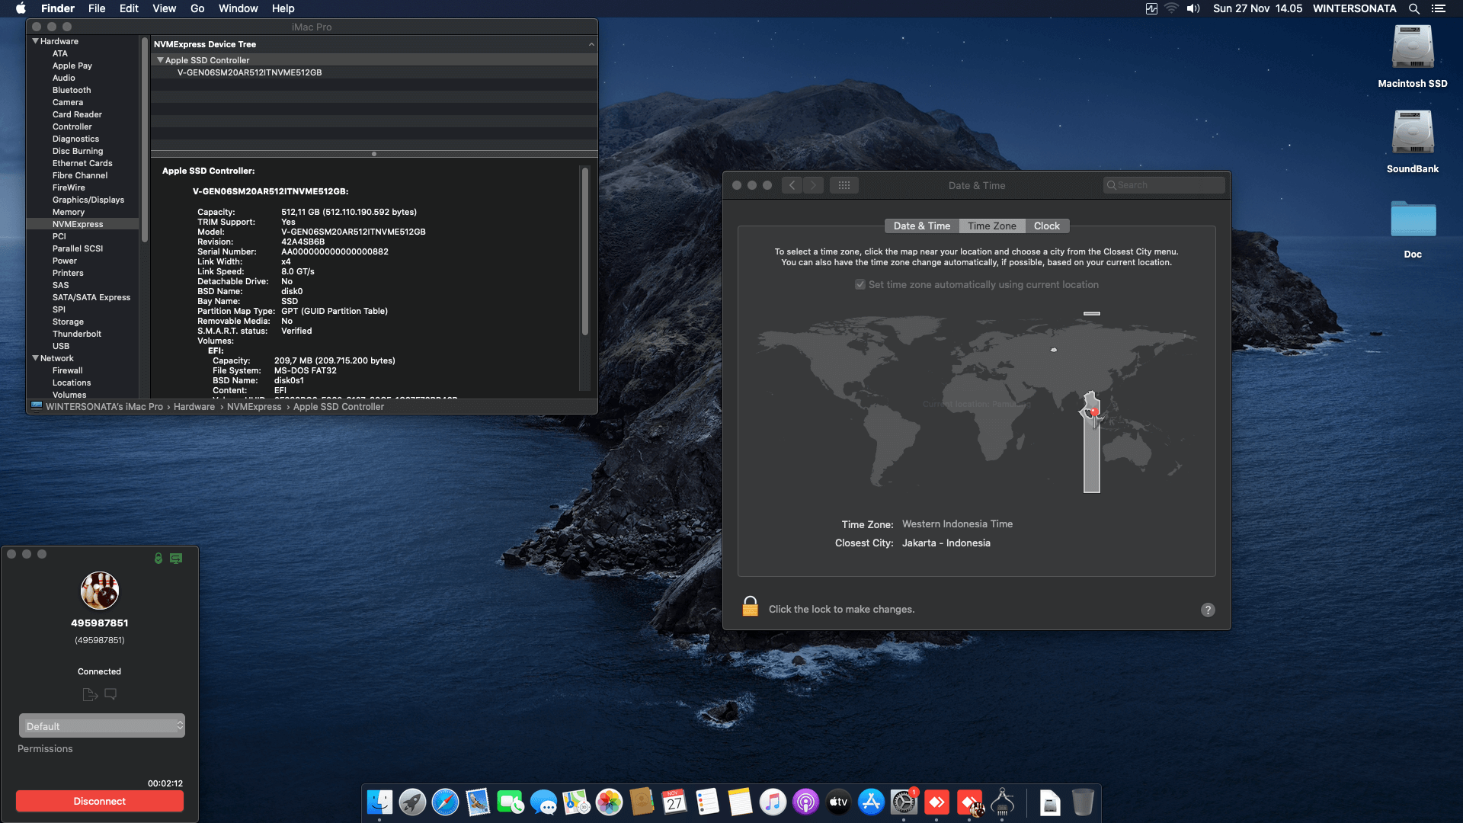The width and height of the screenshot is (1463, 823).
Task: Open the Show All grid icon
Action: (x=844, y=185)
